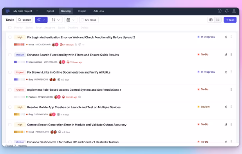Screen dimensions: 242x154
Task: Click the Search field
Action: pyautogui.click(x=25, y=20)
